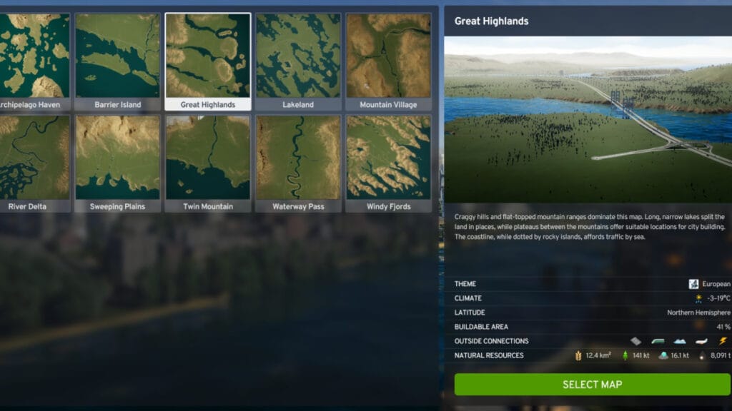Select the Windy Fjords map
732x411 pixels.
pos(387,158)
